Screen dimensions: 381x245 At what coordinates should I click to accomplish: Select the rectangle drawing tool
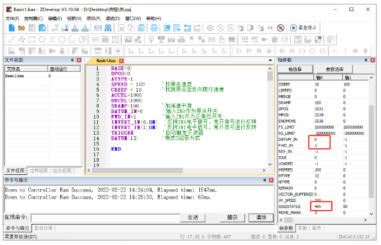click(32, 39)
